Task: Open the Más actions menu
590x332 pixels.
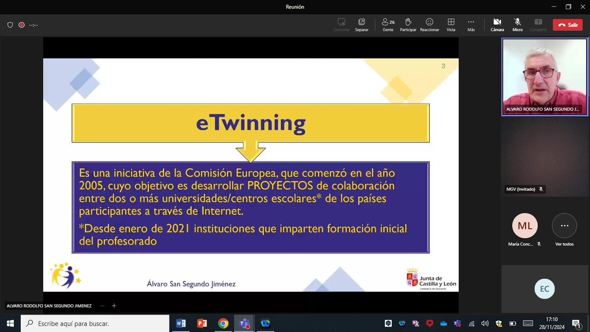Action: click(471, 25)
